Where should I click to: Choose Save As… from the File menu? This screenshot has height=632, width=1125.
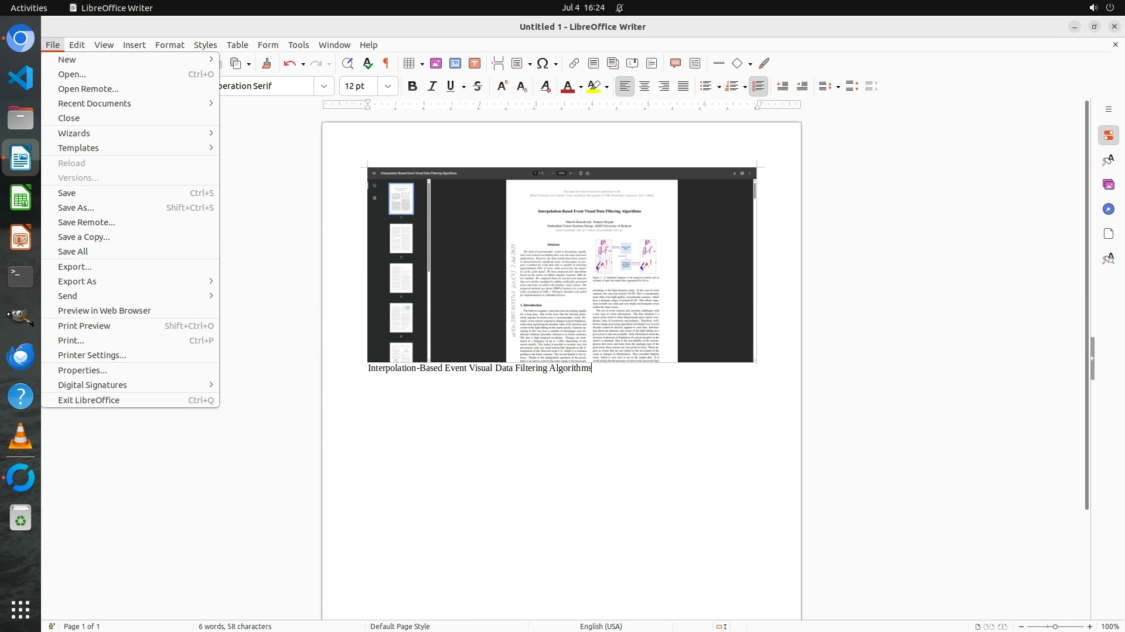(76, 208)
